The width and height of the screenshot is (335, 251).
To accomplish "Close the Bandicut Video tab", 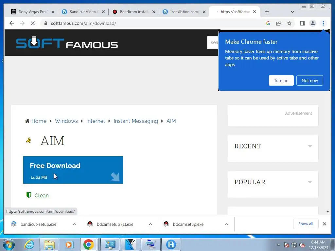I will coord(103,12).
